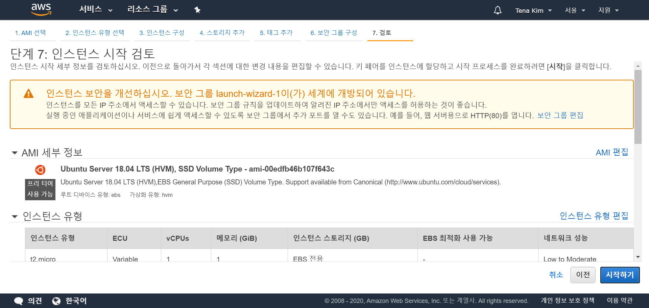Click the scrollbar down arrow
Viewport: 649px width, 308px height.
[638, 257]
